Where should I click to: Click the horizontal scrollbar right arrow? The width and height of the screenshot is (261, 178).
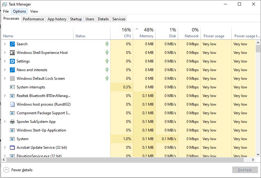pos(253,160)
